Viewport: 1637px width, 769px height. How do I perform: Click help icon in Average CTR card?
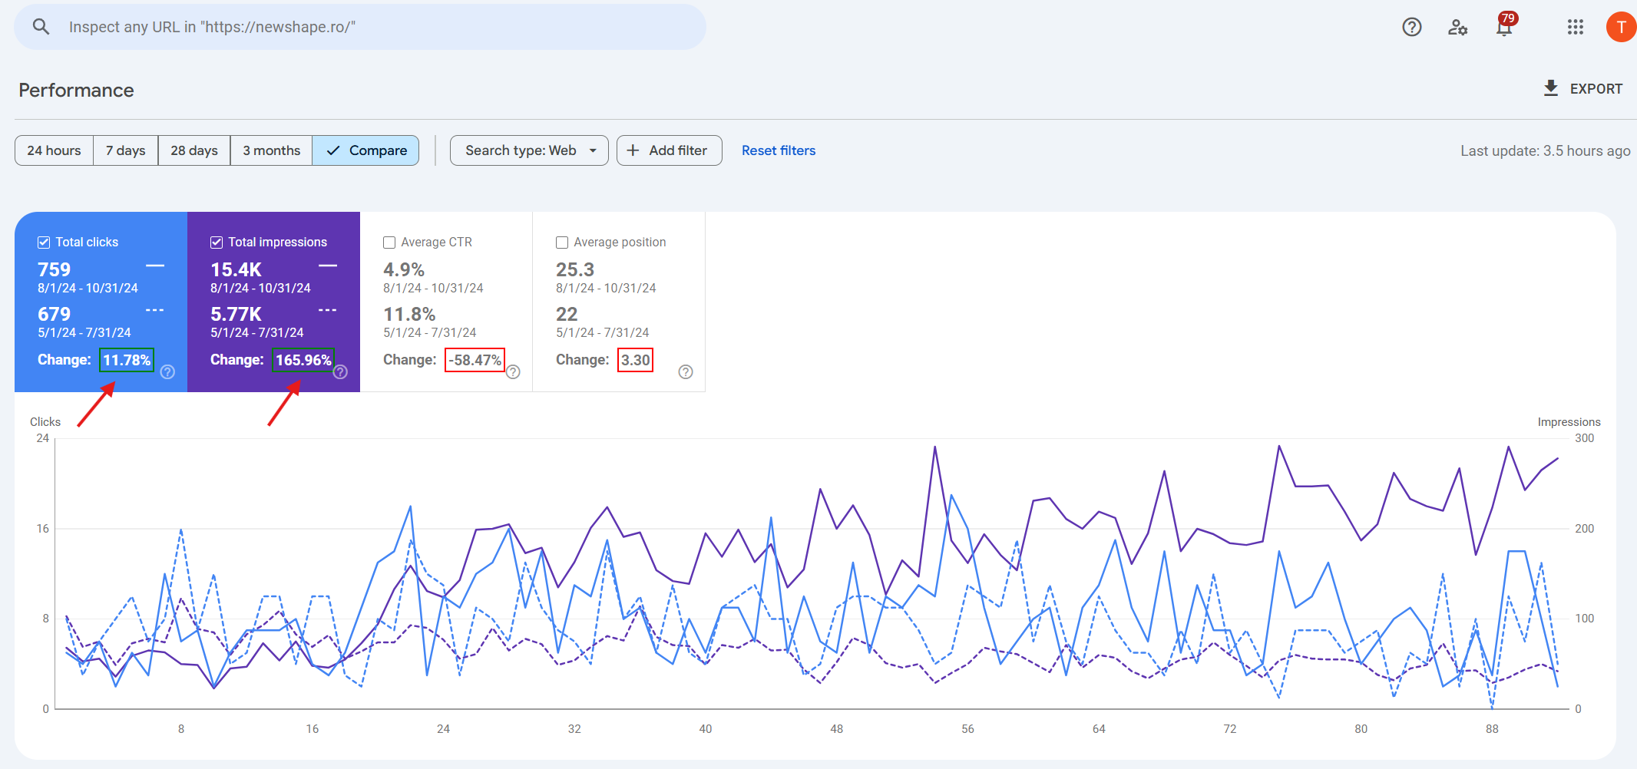click(513, 372)
